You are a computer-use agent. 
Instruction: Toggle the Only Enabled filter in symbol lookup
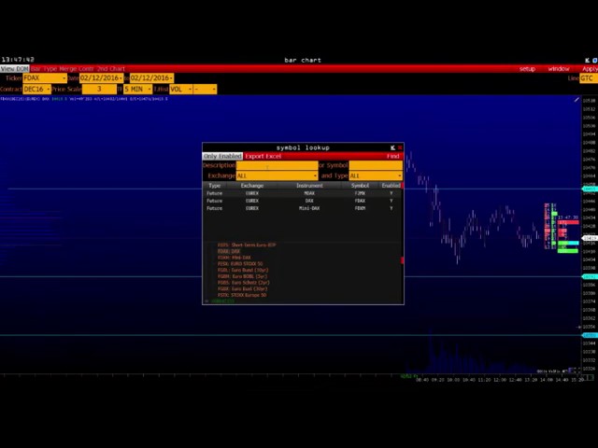click(x=222, y=156)
